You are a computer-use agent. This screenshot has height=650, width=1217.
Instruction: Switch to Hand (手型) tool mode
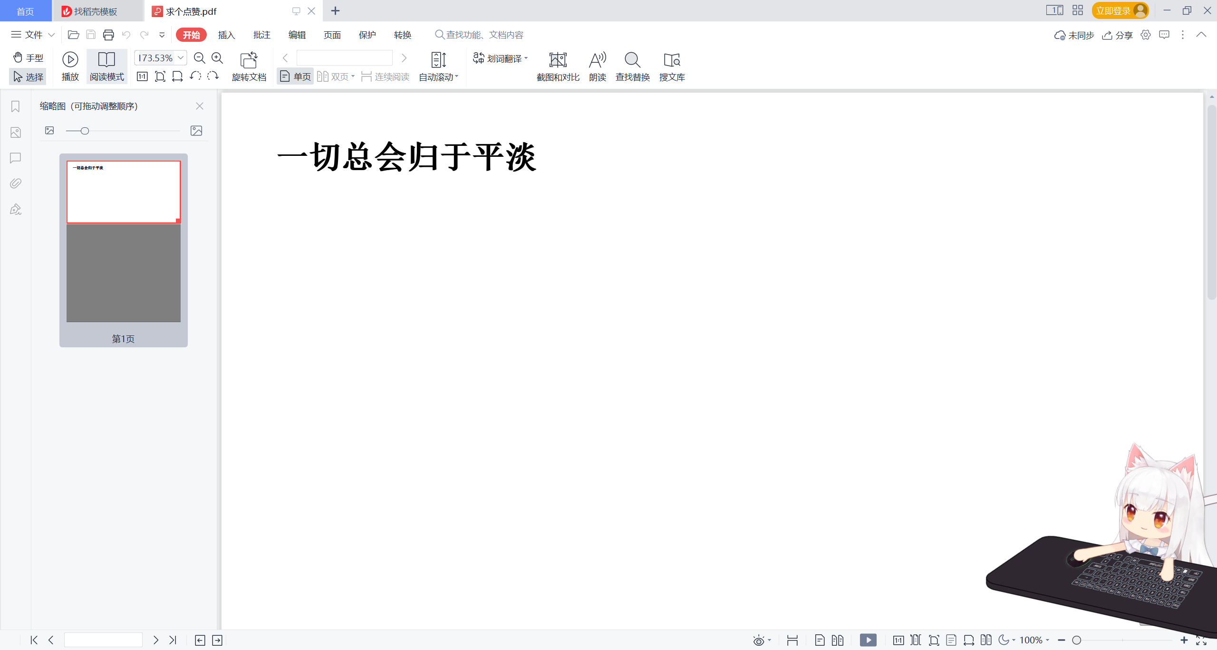tap(28, 57)
